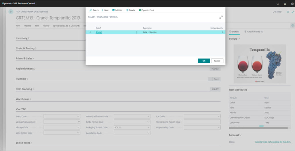Collapse the VinoTEC section header
This screenshot has width=295, height=151.
point(21,109)
